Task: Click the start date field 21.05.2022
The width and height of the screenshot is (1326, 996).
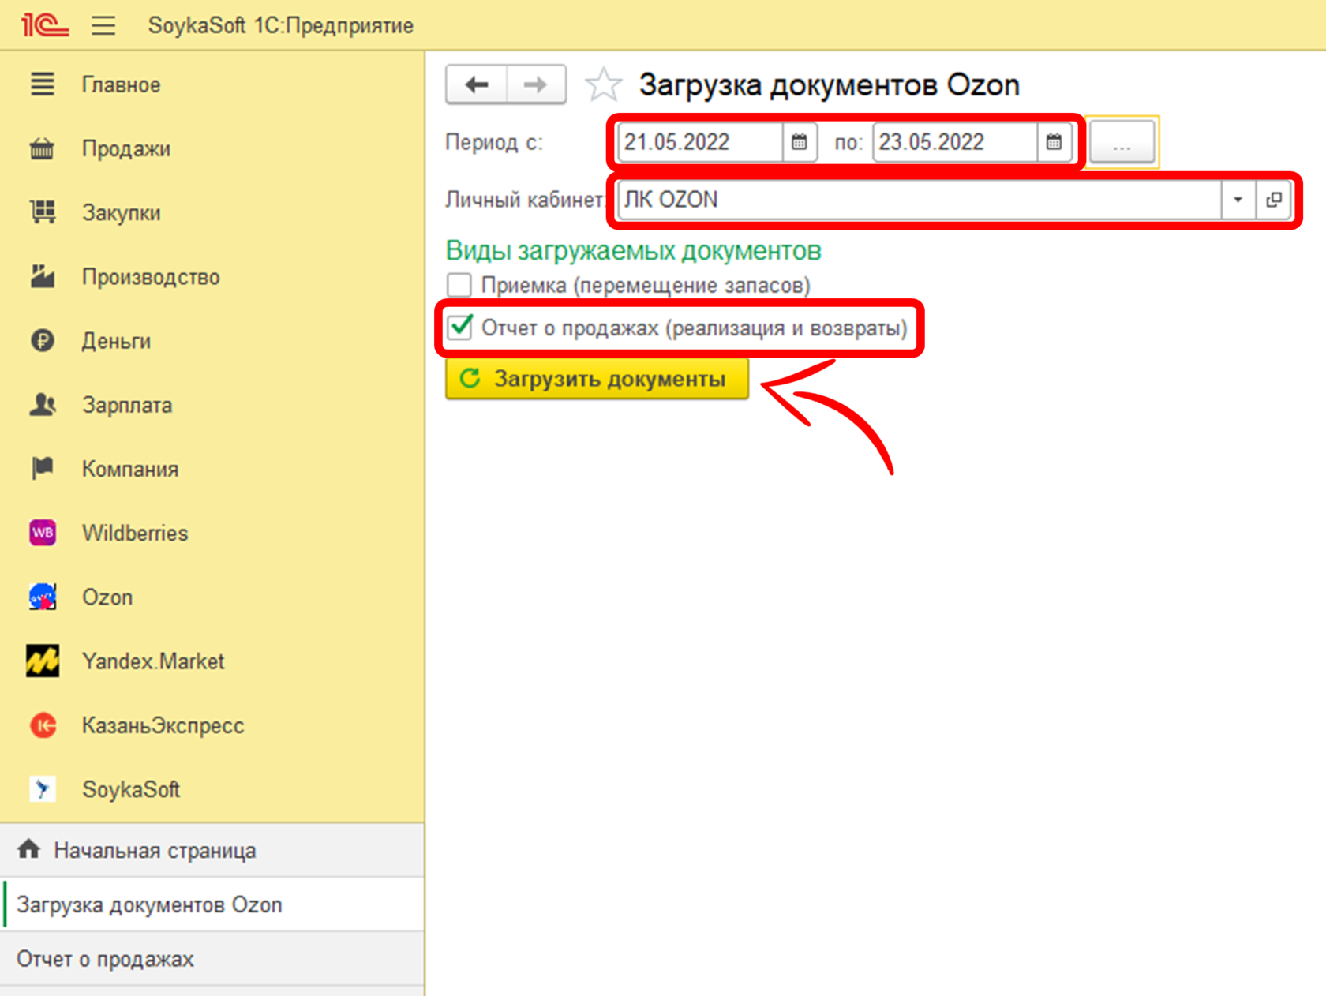Action: (700, 142)
